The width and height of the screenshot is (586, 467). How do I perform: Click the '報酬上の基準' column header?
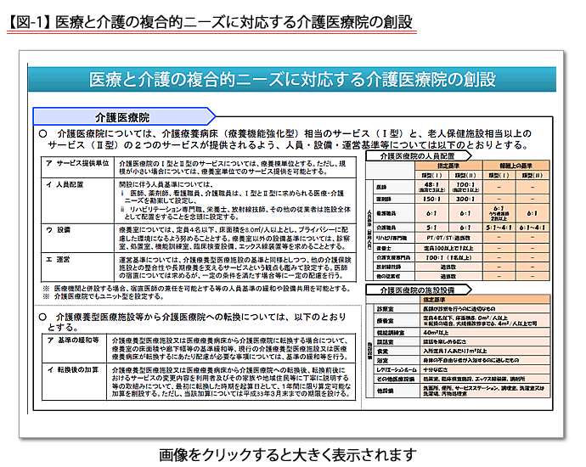click(516, 165)
